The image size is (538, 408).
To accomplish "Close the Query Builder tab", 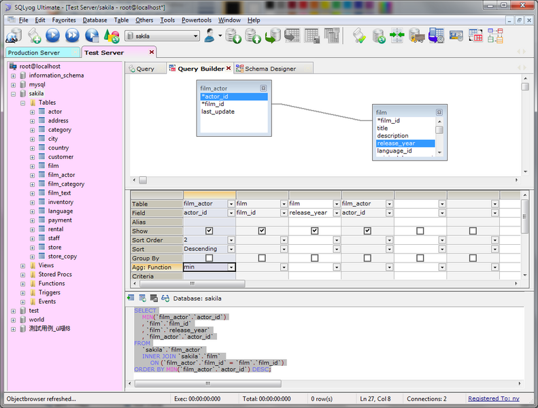I will click(229, 68).
